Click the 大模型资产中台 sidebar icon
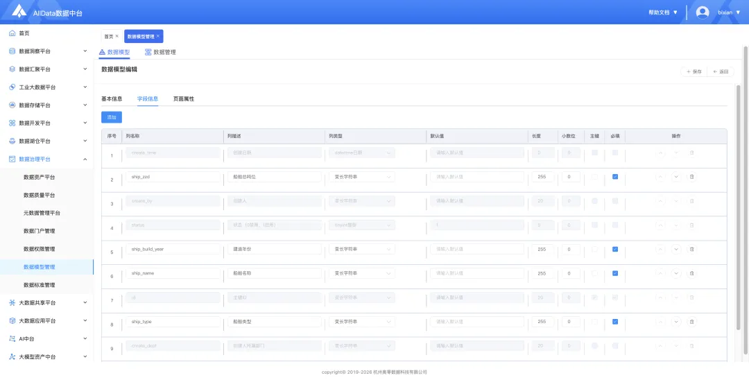 pos(12,356)
